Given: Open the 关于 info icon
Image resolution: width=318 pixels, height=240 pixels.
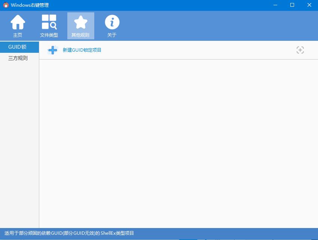Looking at the screenshot, I should [112, 22].
